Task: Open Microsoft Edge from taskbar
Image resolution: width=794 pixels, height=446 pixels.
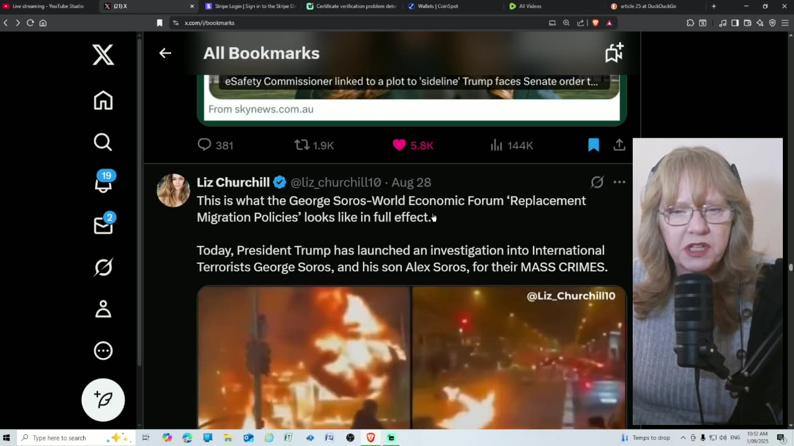Action: 187,438
